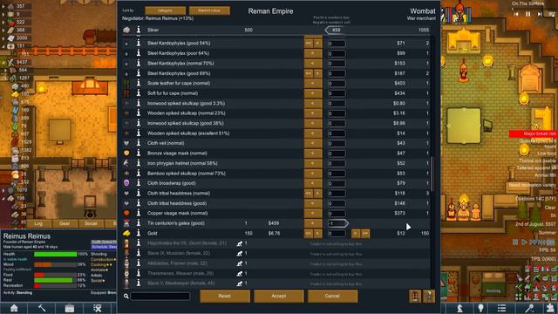Image resolution: width=558 pixels, height=314 pixels.
Task: Open the Log tab for Reimus
Action: point(38,223)
